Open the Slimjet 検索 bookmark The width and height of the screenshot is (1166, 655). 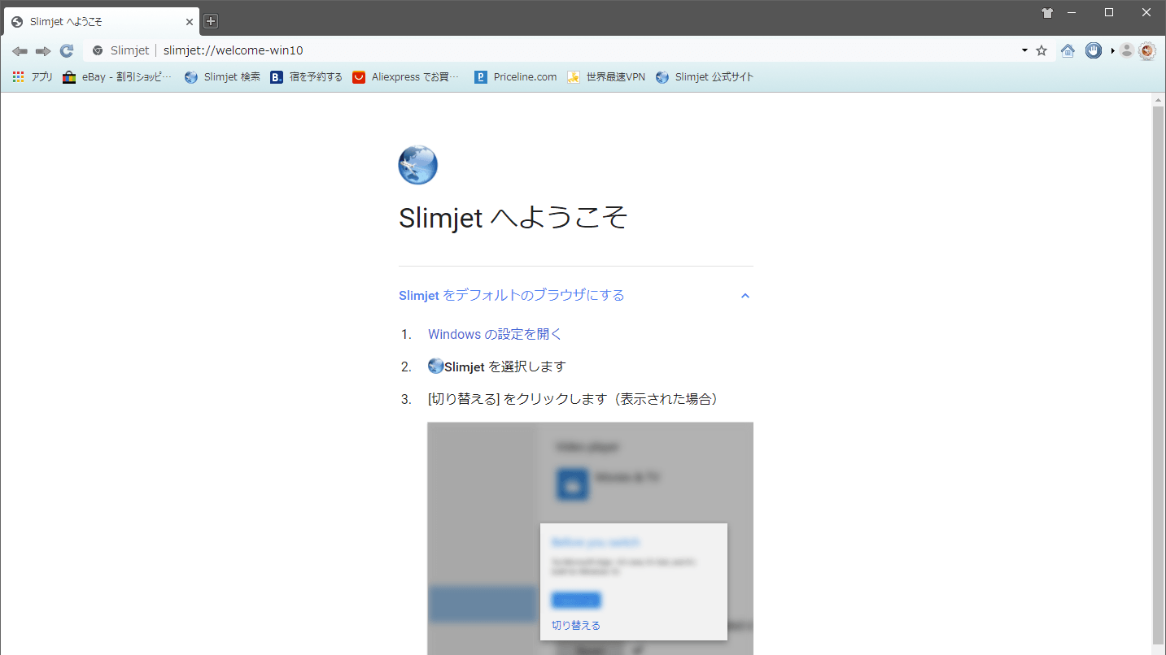pyautogui.click(x=222, y=77)
